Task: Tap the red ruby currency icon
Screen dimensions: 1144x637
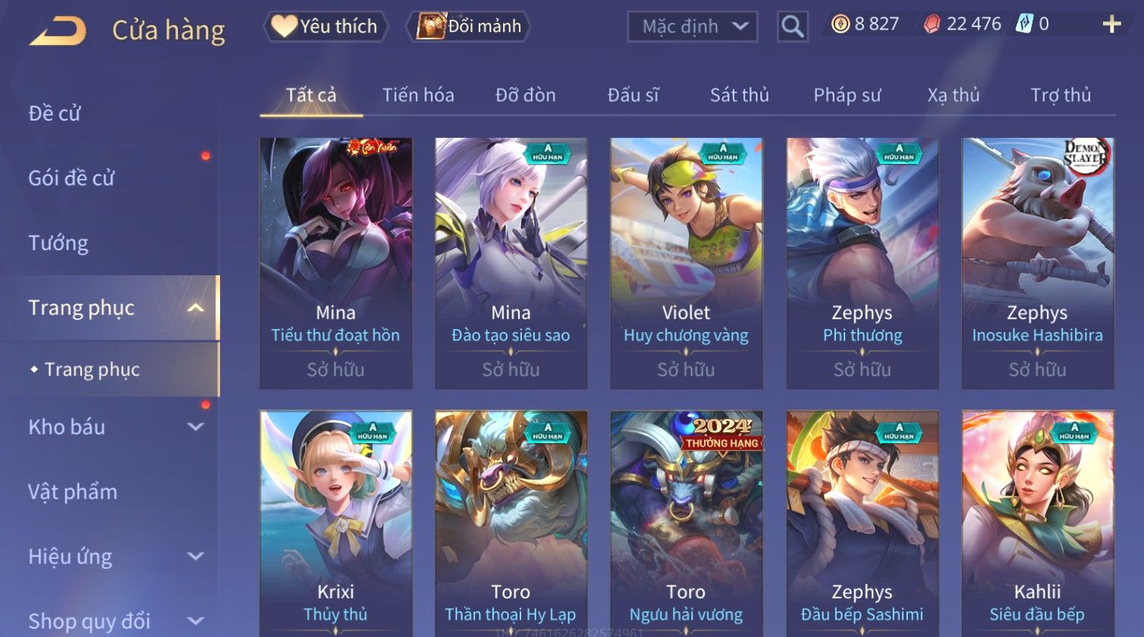Action: pyautogui.click(x=932, y=24)
